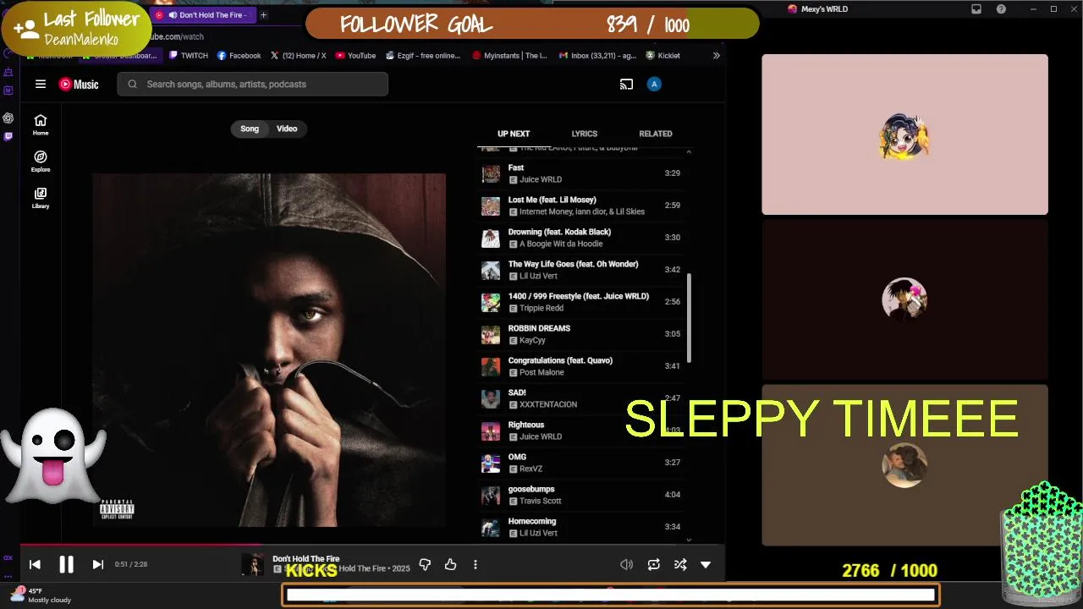Screen dimensions: 1083x609
Task: Switch to Song mode
Action: 250,129
